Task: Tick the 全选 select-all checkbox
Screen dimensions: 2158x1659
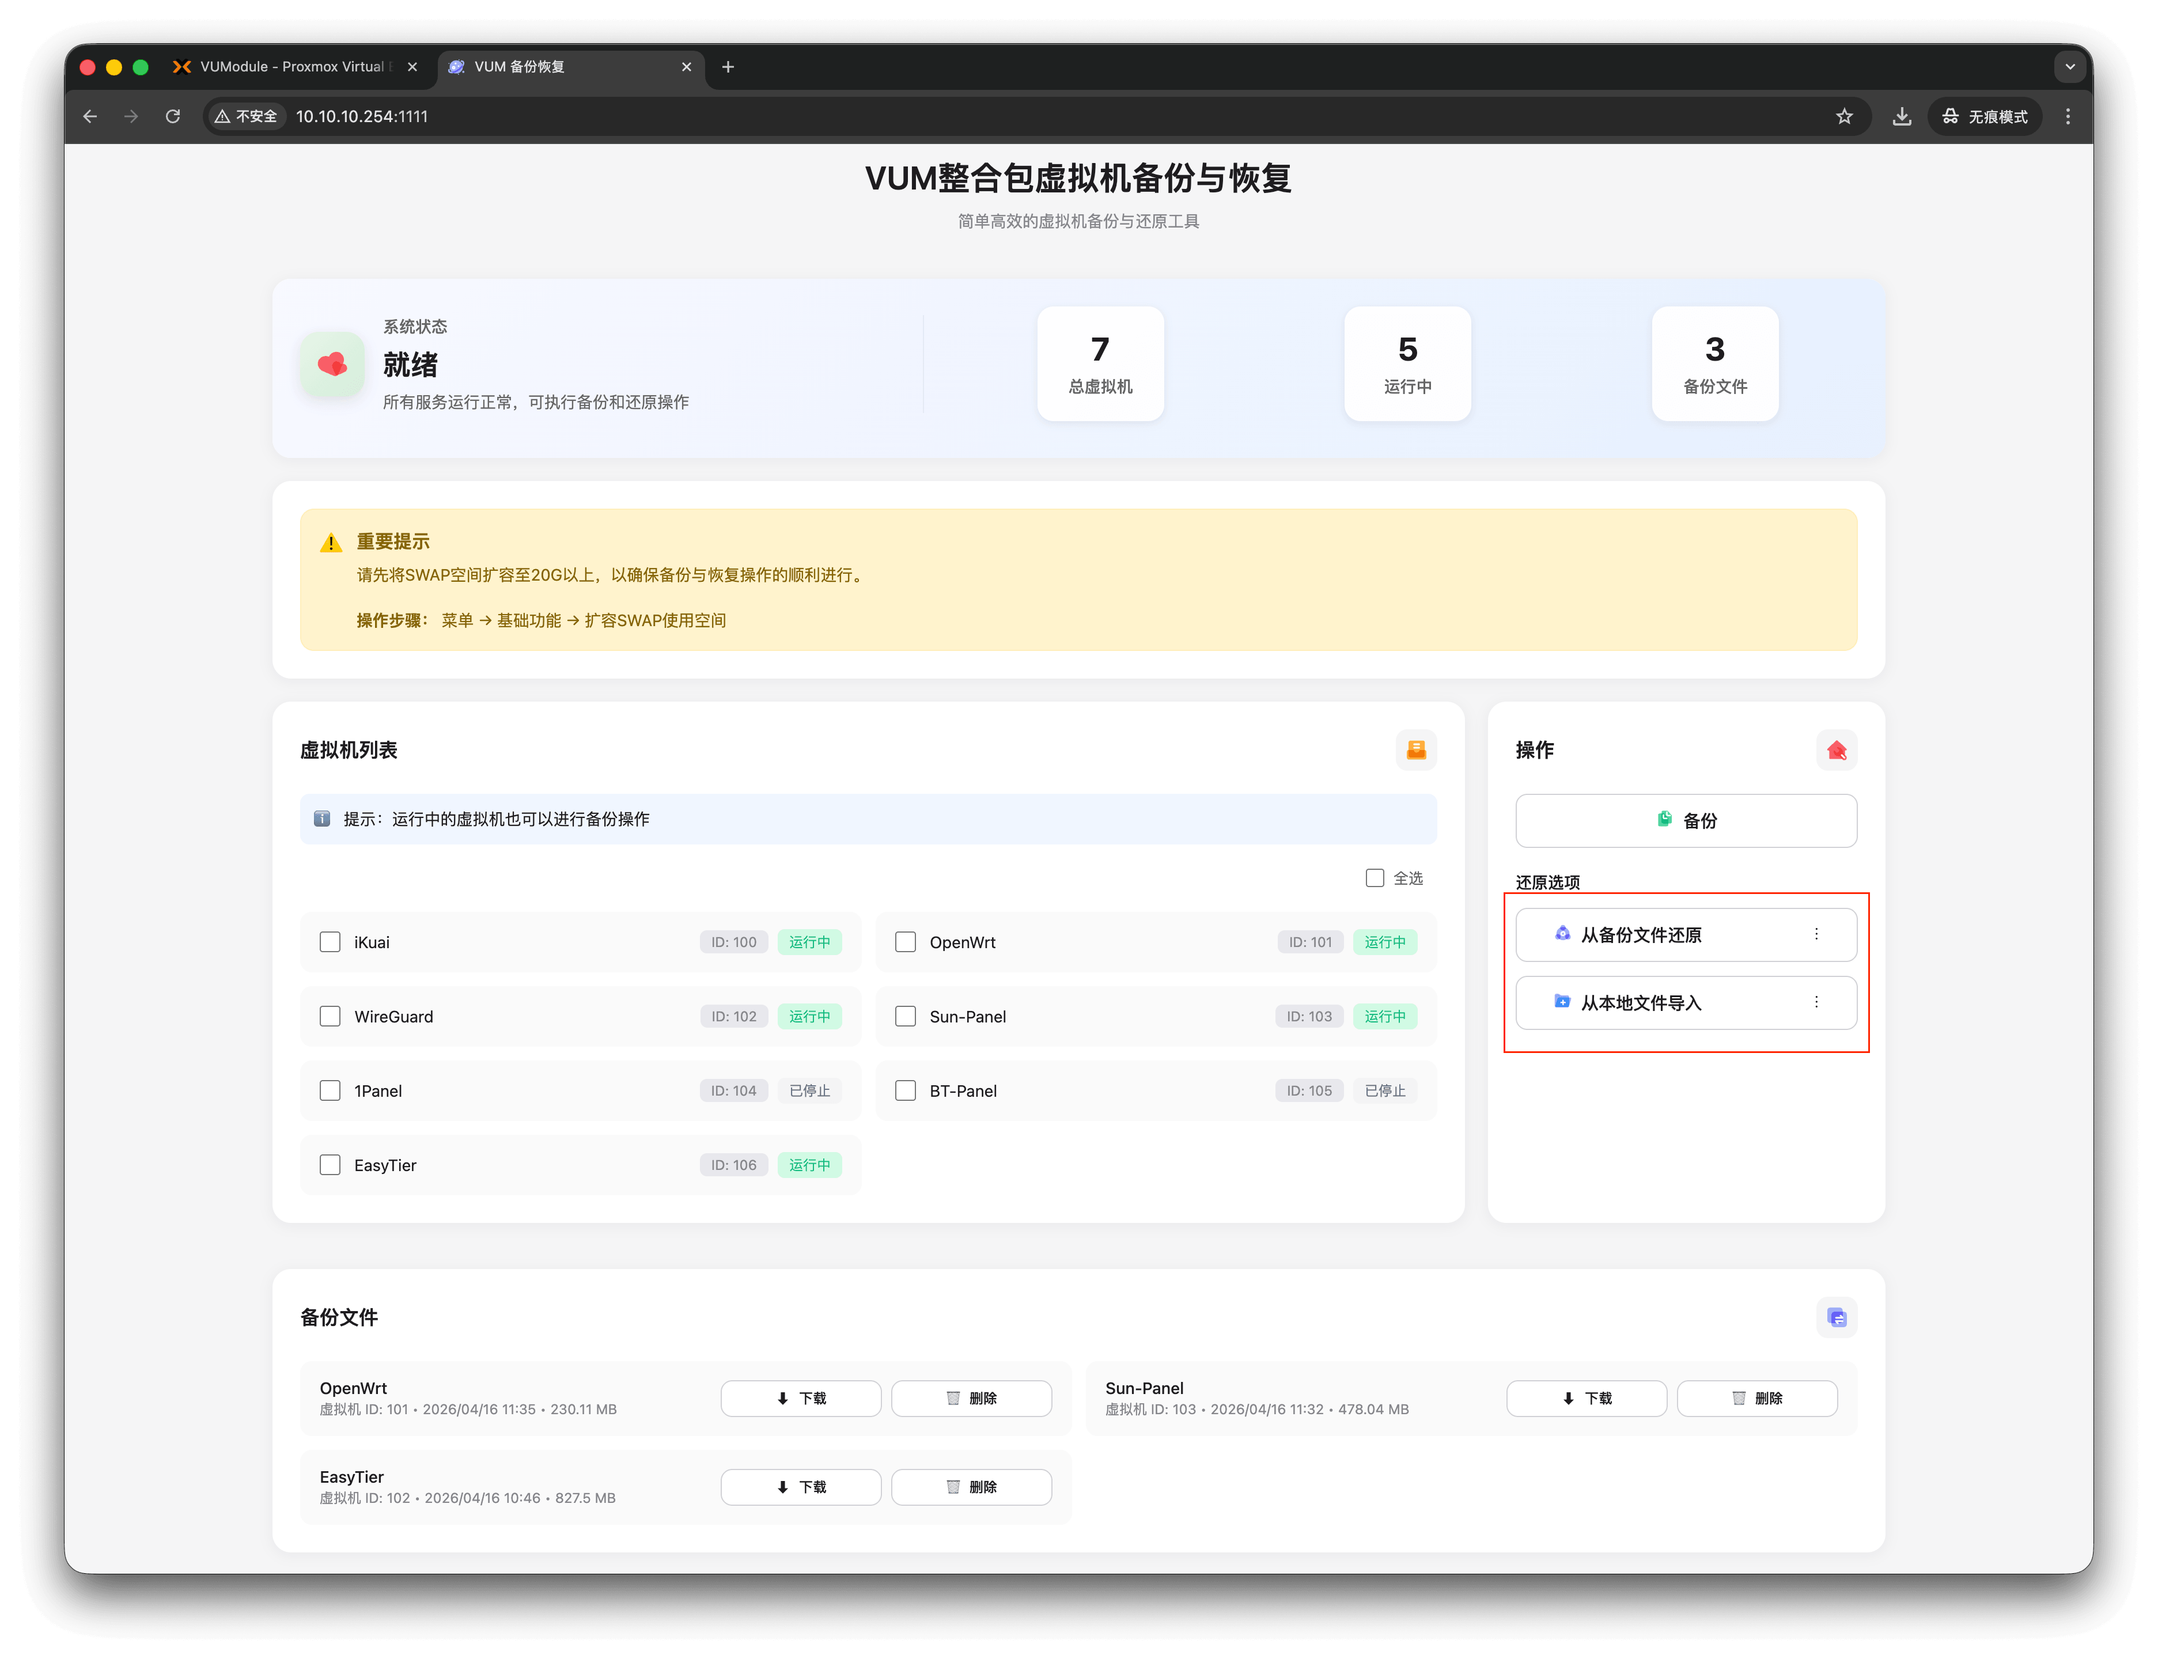Action: click(x=1374, y=878)
